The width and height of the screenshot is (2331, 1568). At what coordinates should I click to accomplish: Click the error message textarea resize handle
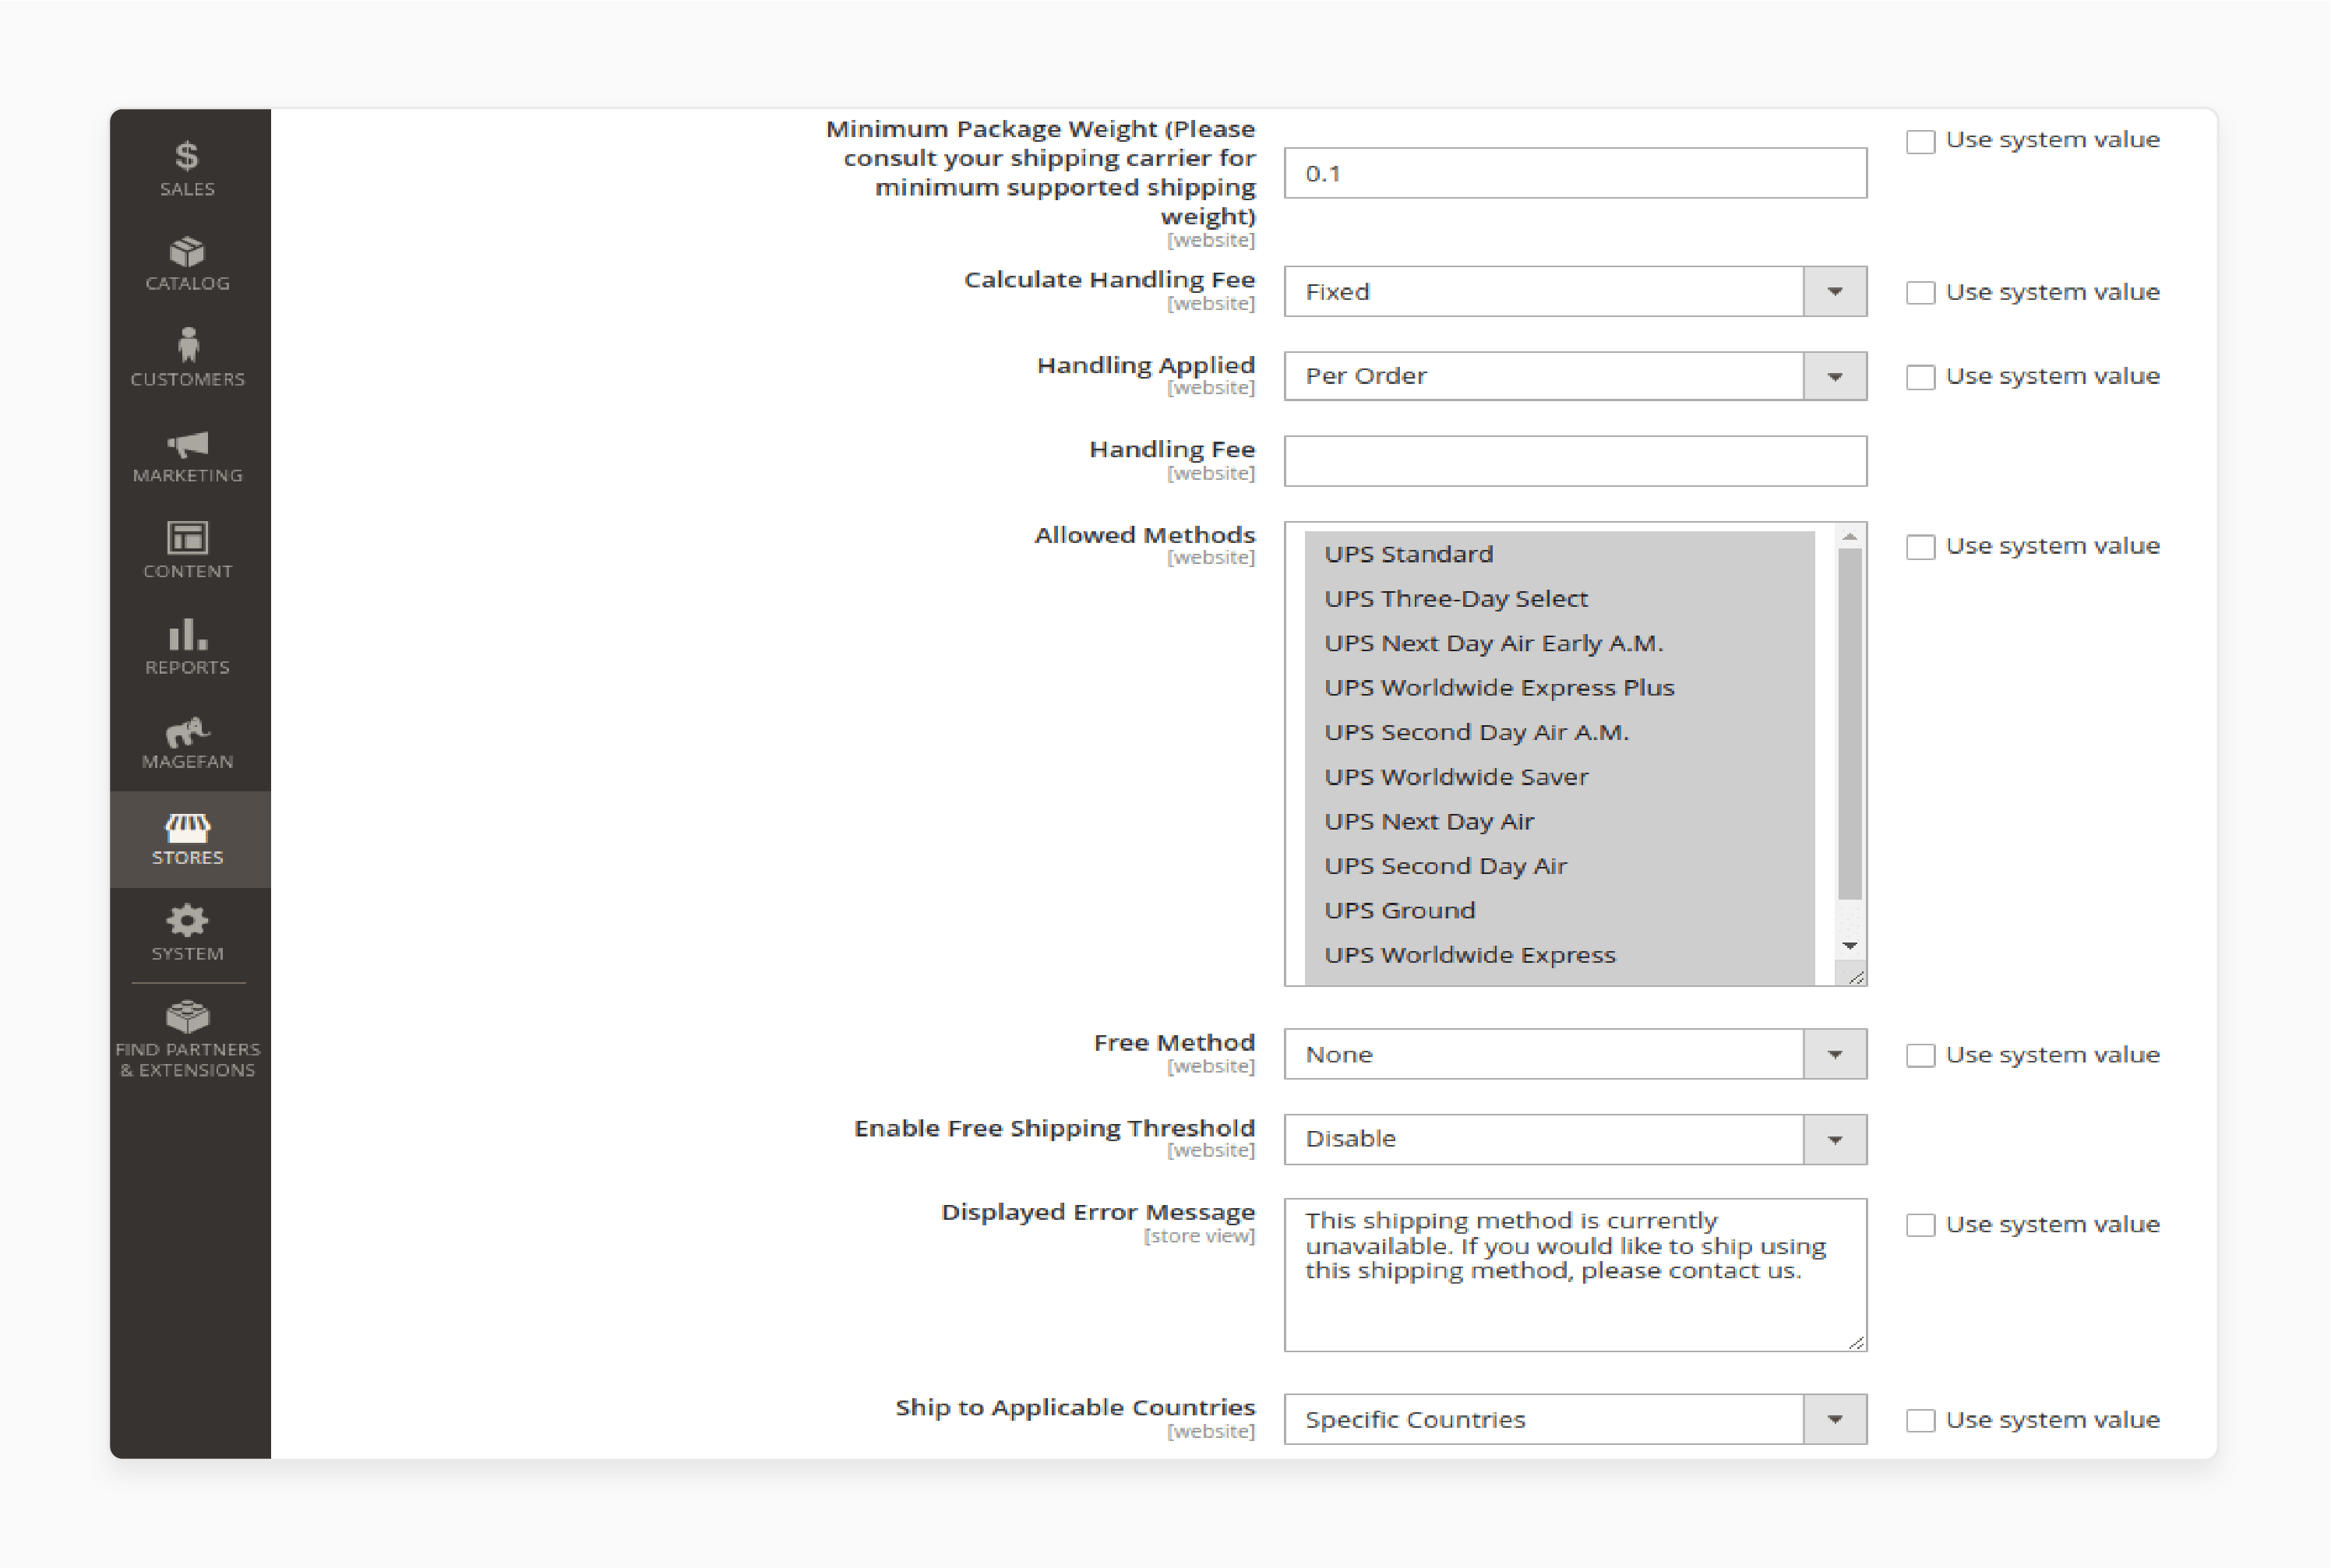[1856, 1342]
